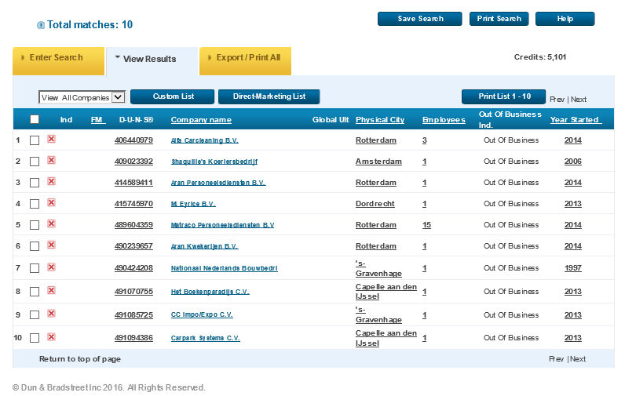
Task: Click Prev link below the table
Action: pyautogui.click(x=556, y=359)
